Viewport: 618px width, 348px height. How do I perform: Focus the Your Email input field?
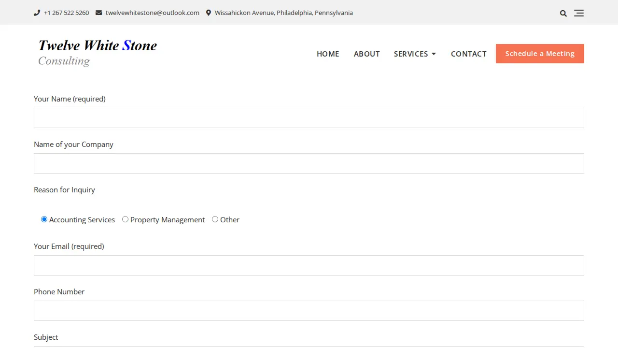[309, 265]
